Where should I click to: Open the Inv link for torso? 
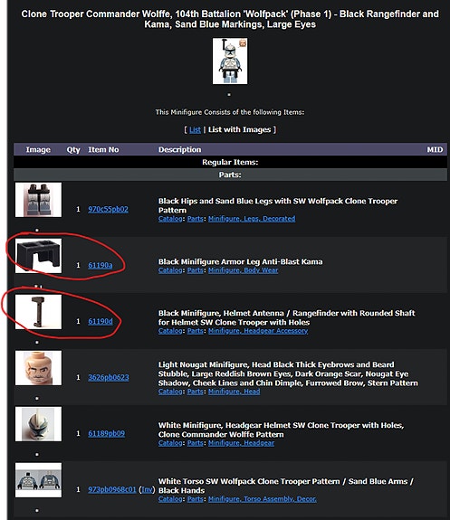click(147, 489)
